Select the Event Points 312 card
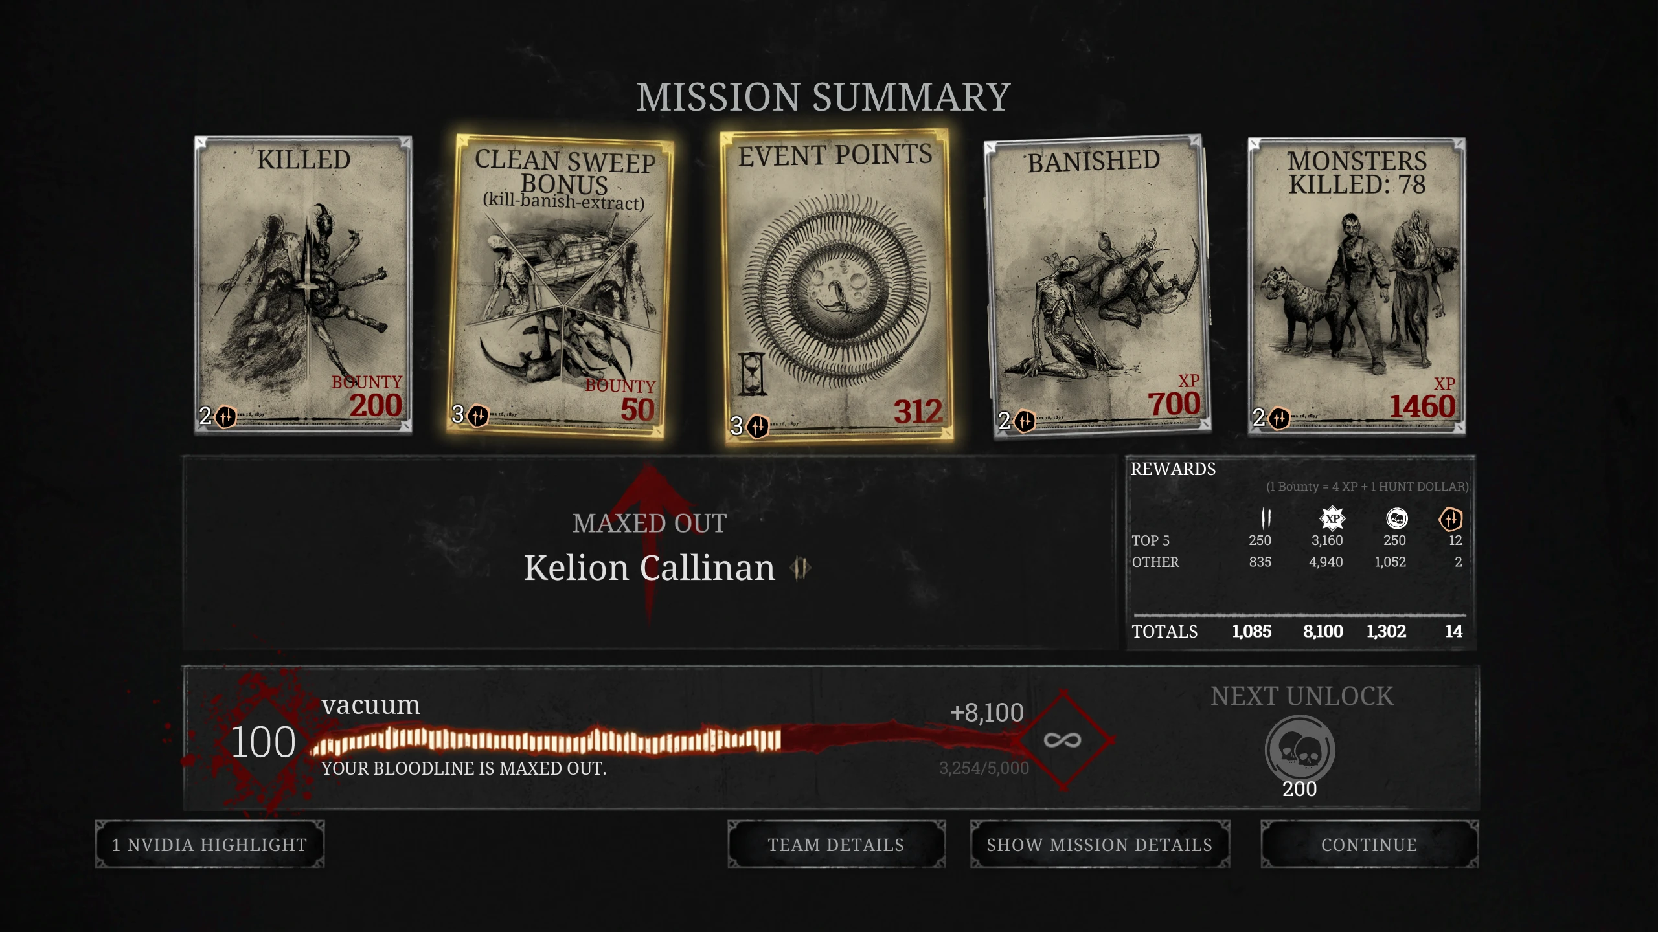This screenshot has height=932, width=1658. point(837,286)
